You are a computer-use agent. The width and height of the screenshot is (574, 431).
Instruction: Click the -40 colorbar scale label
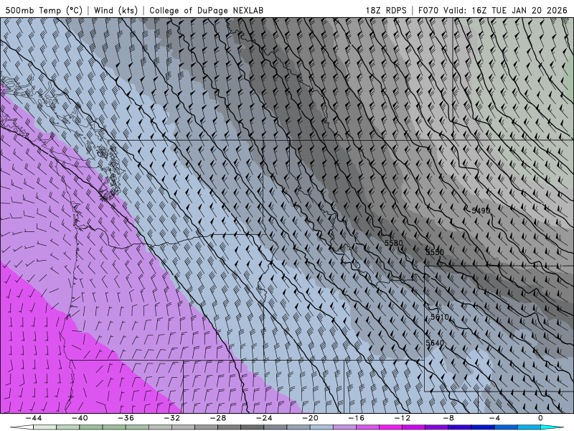coord(80,418)
